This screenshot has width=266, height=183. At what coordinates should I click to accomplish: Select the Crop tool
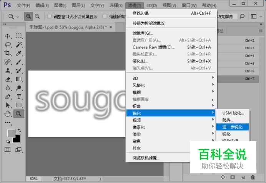[x=7, y=53]
